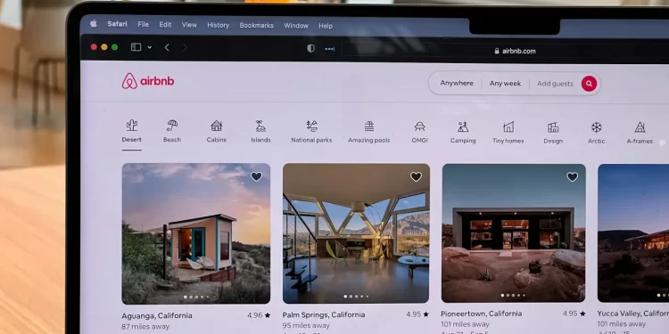Select the Tiny homes category icon
This screenshot has width=669, height=334.
508,127
